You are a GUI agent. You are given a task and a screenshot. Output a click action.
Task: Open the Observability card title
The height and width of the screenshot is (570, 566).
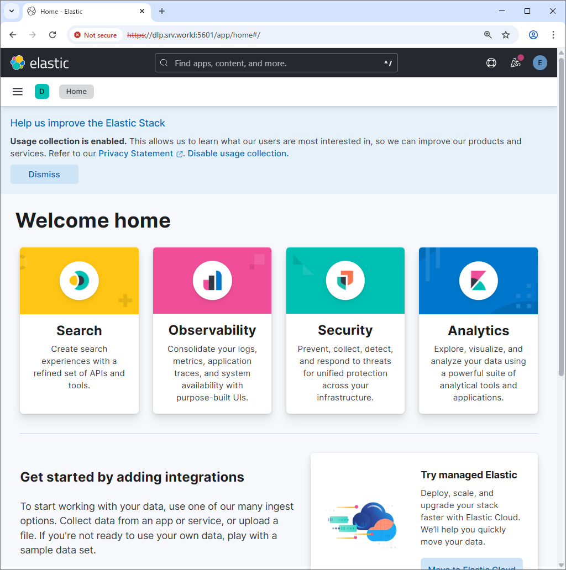(x=212, y=330)
